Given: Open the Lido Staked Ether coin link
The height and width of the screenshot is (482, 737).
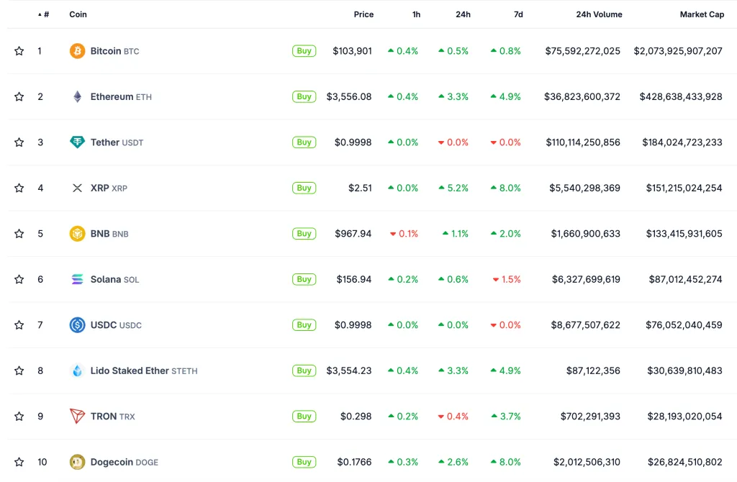Looking at the screenshot, I should click(x=130, y=370).
